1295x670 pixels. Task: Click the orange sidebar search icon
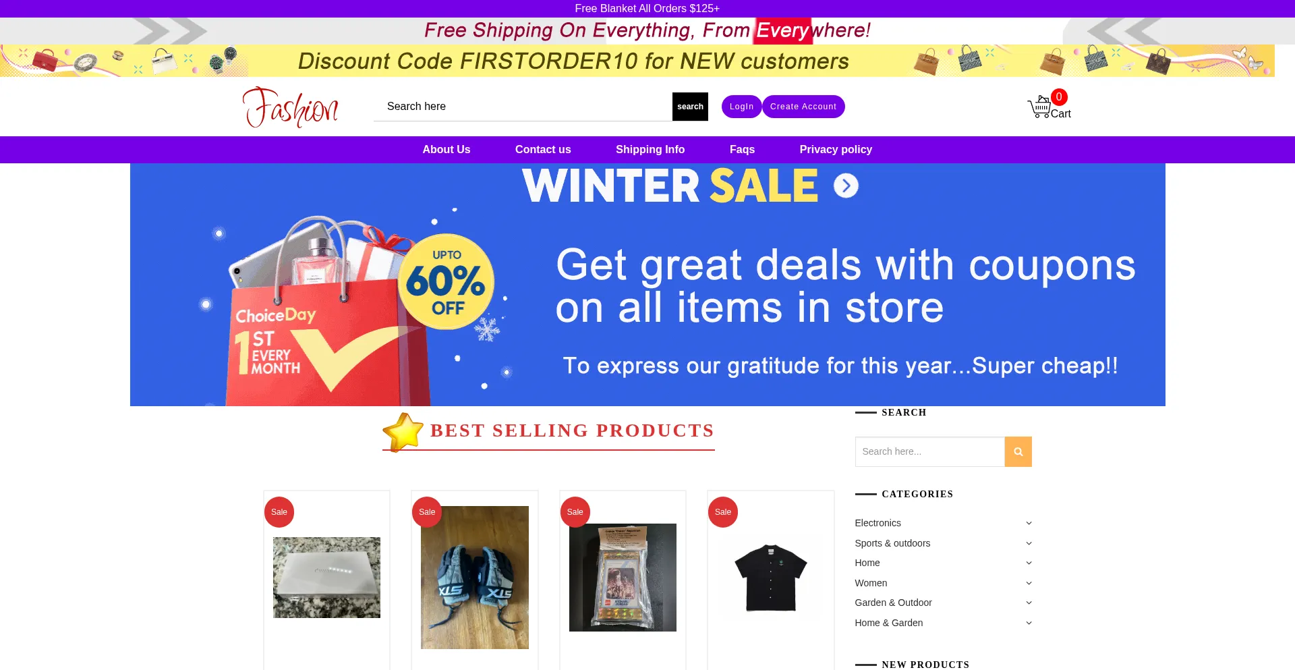click(1018, 451)
